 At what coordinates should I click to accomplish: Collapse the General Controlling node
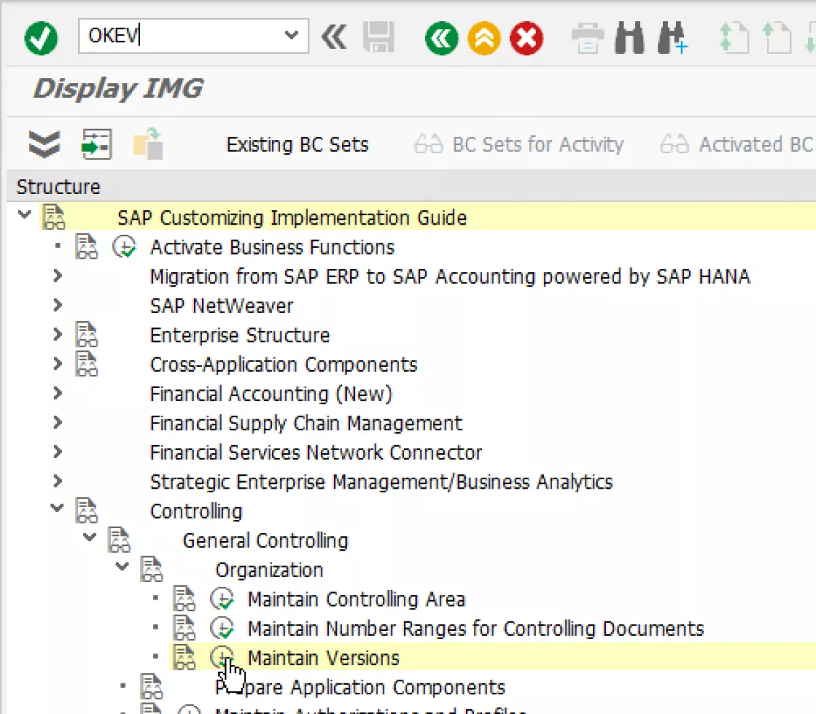[90, 536]
